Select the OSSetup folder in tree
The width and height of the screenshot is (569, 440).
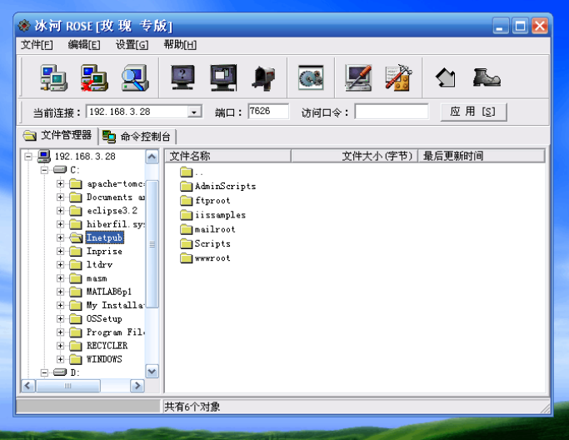click(104, 318)
